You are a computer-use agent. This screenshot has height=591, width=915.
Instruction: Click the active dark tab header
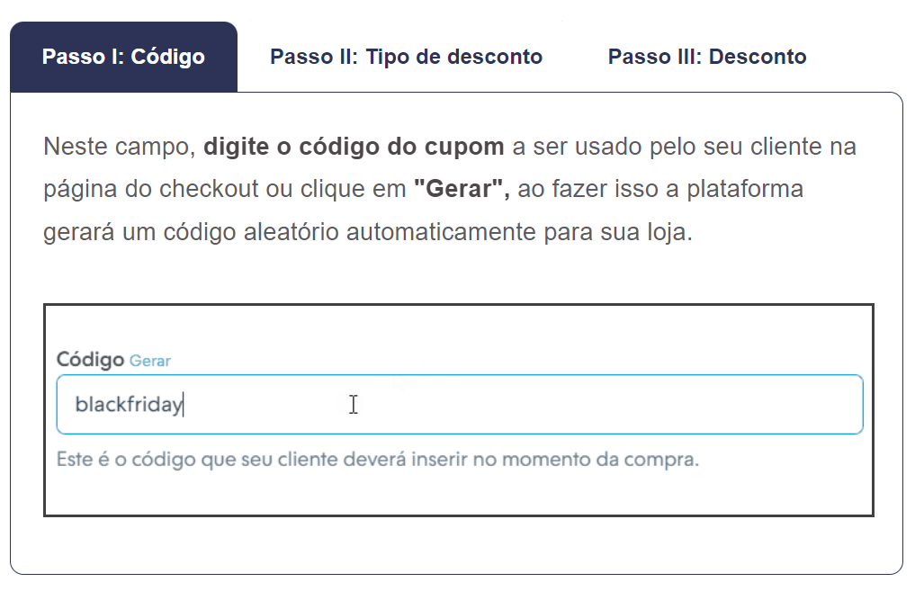pyautogui.click(x=122, y=57)
